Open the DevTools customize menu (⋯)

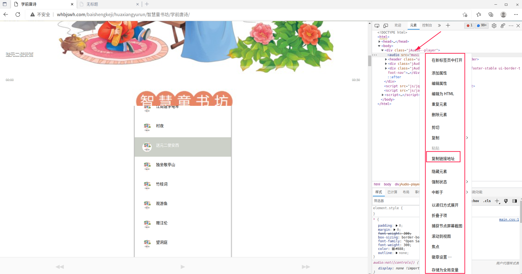click(x=511, y=25)
